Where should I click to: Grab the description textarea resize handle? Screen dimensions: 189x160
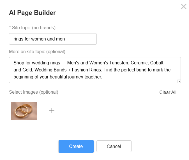179,81
